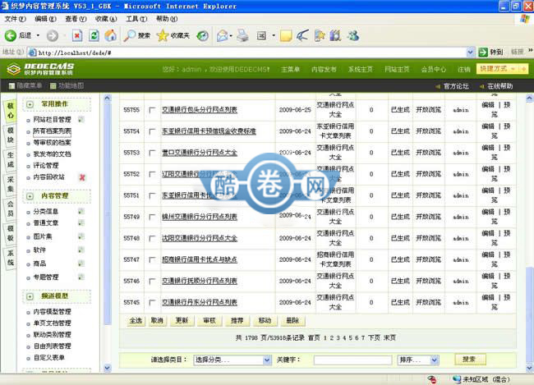The width and height of the screenshot is (534, 385).
Task: Open the 快捷方式 shortcut dropdown
Action: [502, 69]
